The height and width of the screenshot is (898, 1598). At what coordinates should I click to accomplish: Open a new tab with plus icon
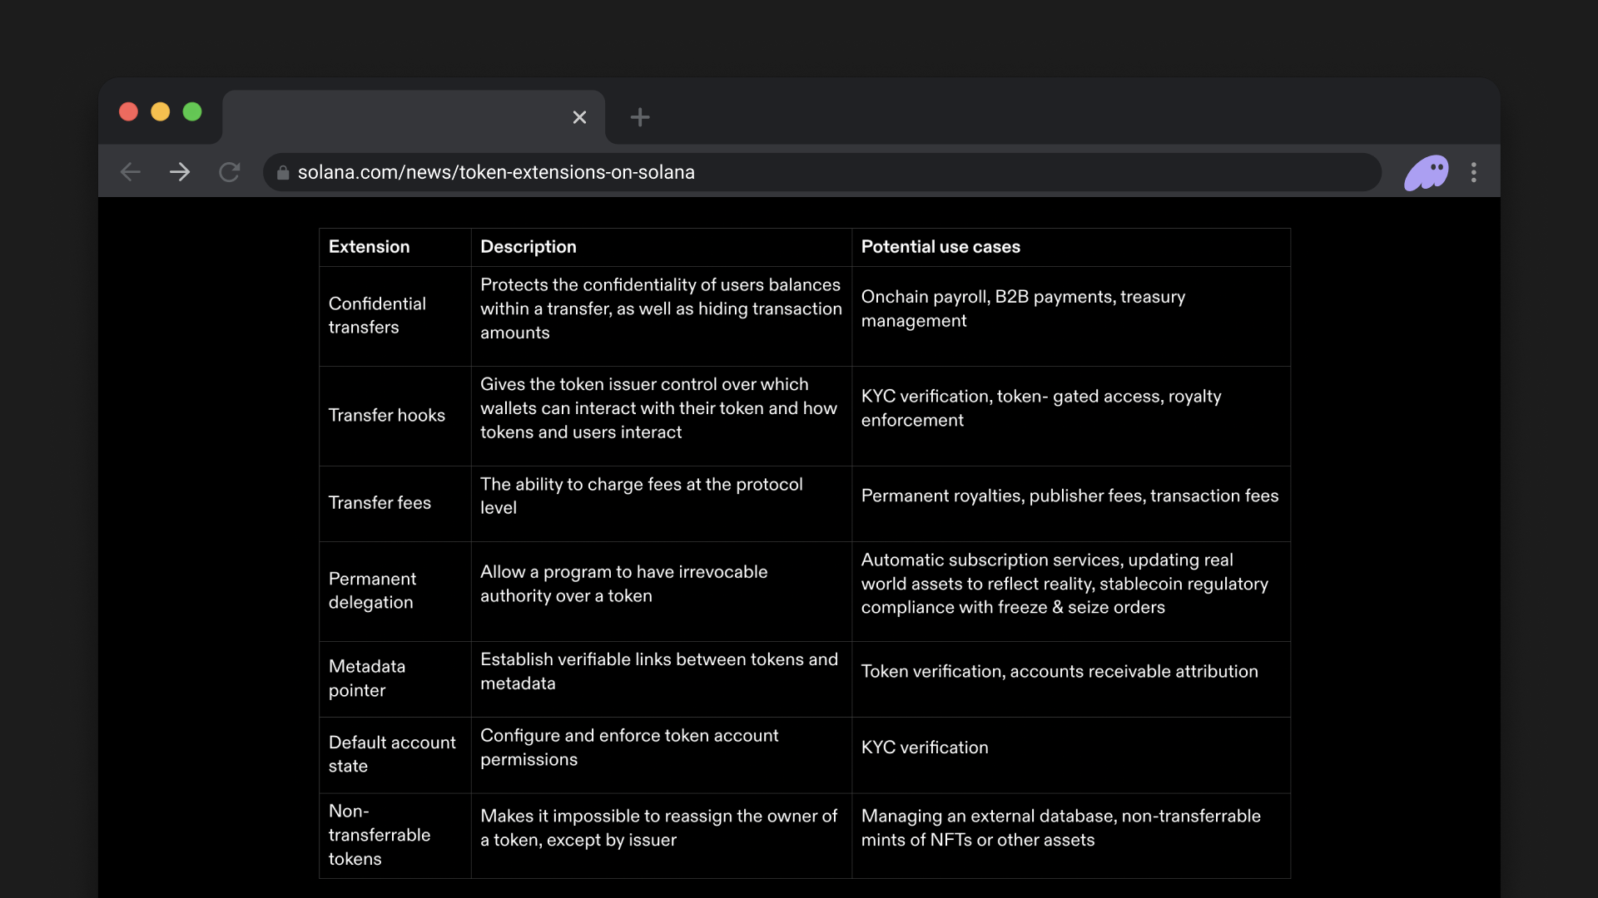639,117
